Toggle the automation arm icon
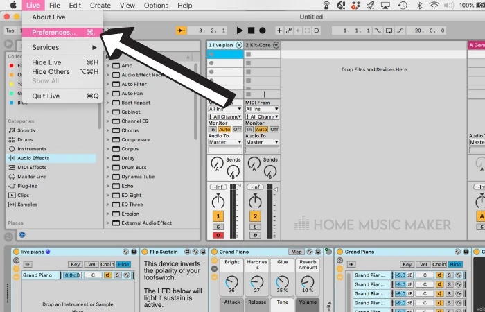Screen dimensions: 485x312 pos(289,31)
